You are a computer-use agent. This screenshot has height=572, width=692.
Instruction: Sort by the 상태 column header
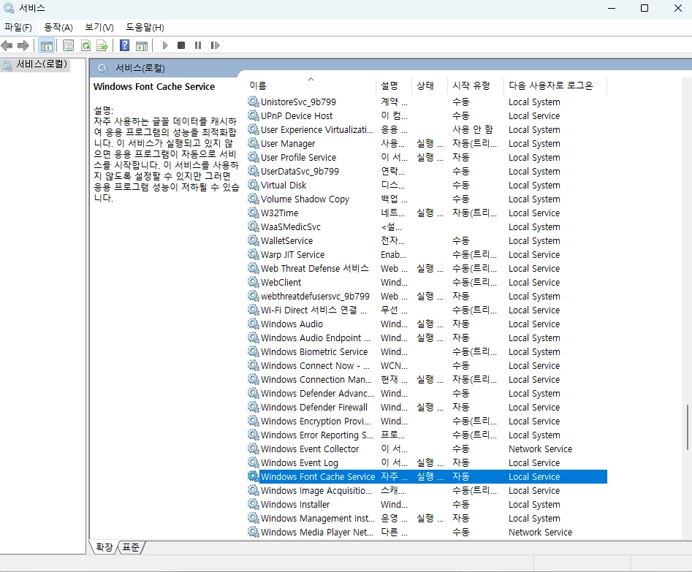(x=430, y=85)
